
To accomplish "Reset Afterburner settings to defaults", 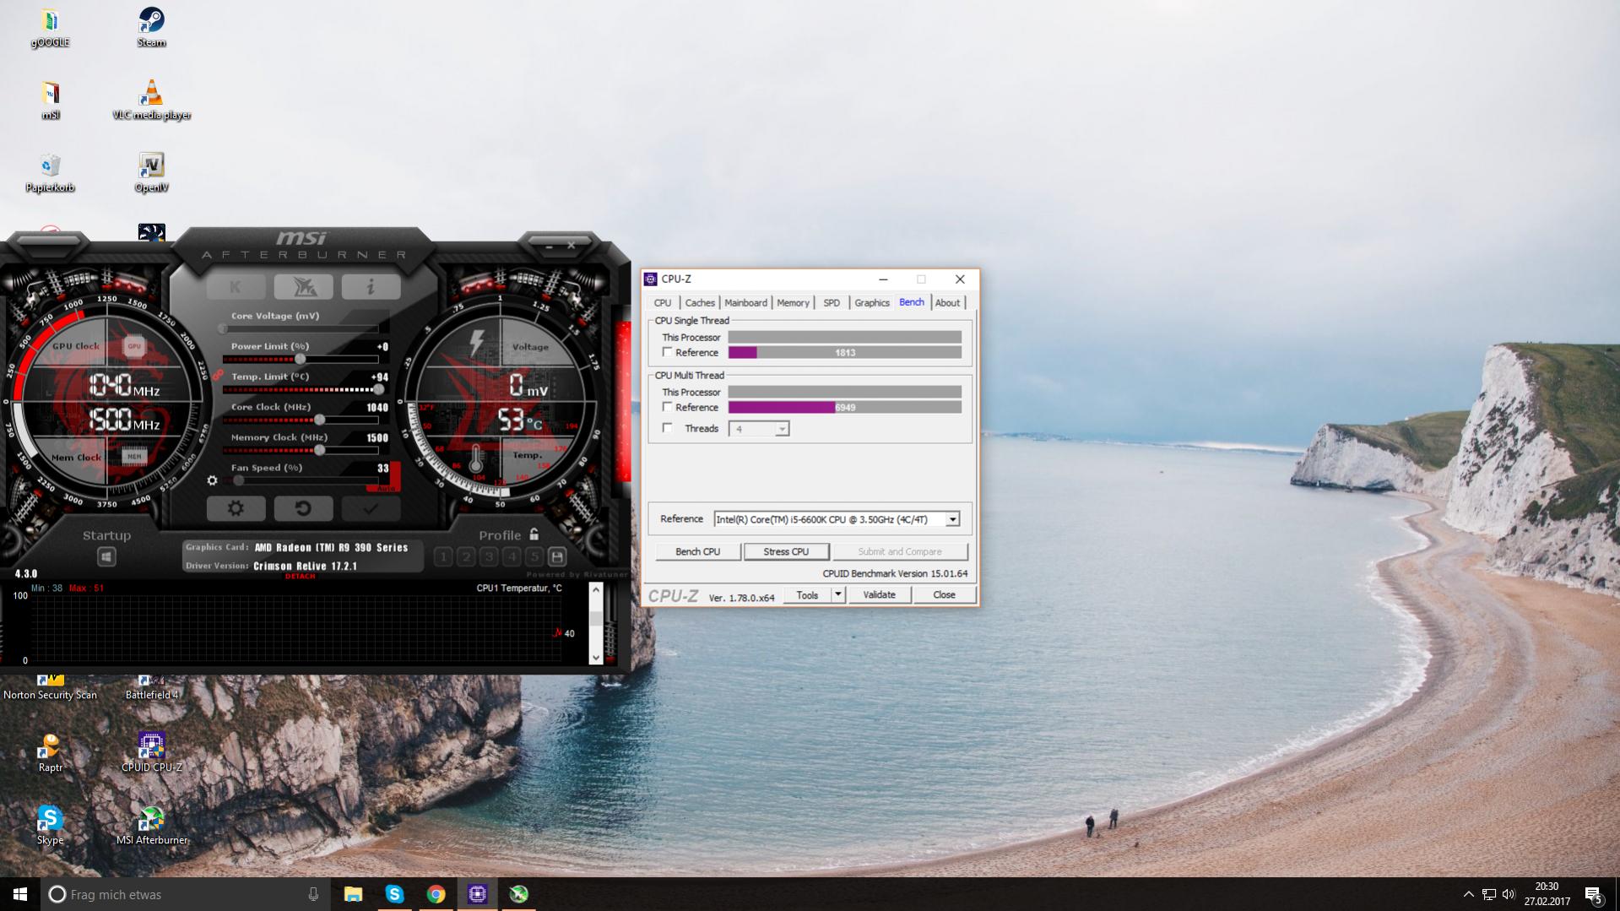I will pos(303,508).
